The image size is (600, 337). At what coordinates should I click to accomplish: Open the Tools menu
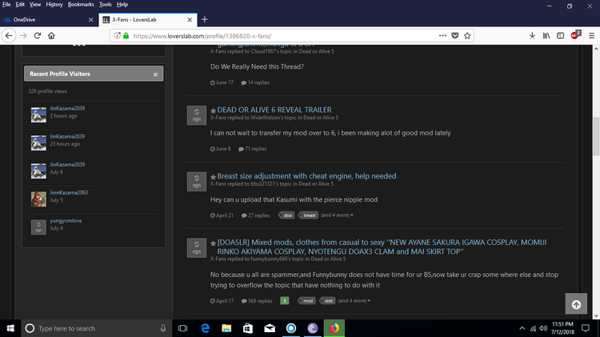click(x=106, y=5)
